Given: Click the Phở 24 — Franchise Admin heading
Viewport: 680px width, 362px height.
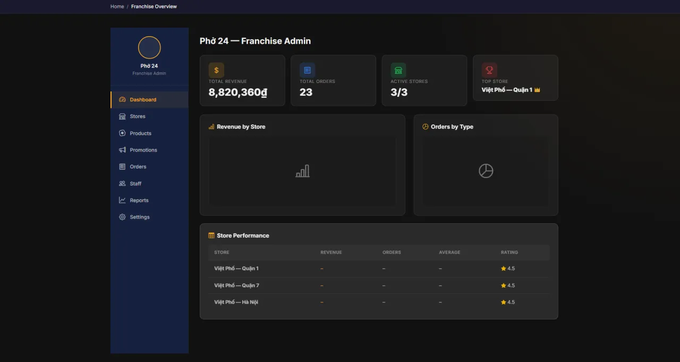Looking at the screenshot, I should pyautogui.click(x=255, y=41).
